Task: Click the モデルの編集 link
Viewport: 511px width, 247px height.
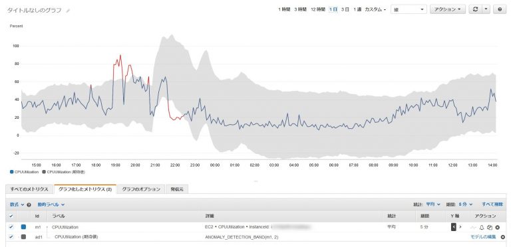Action: pyautogui.click(x=483, y=237)
